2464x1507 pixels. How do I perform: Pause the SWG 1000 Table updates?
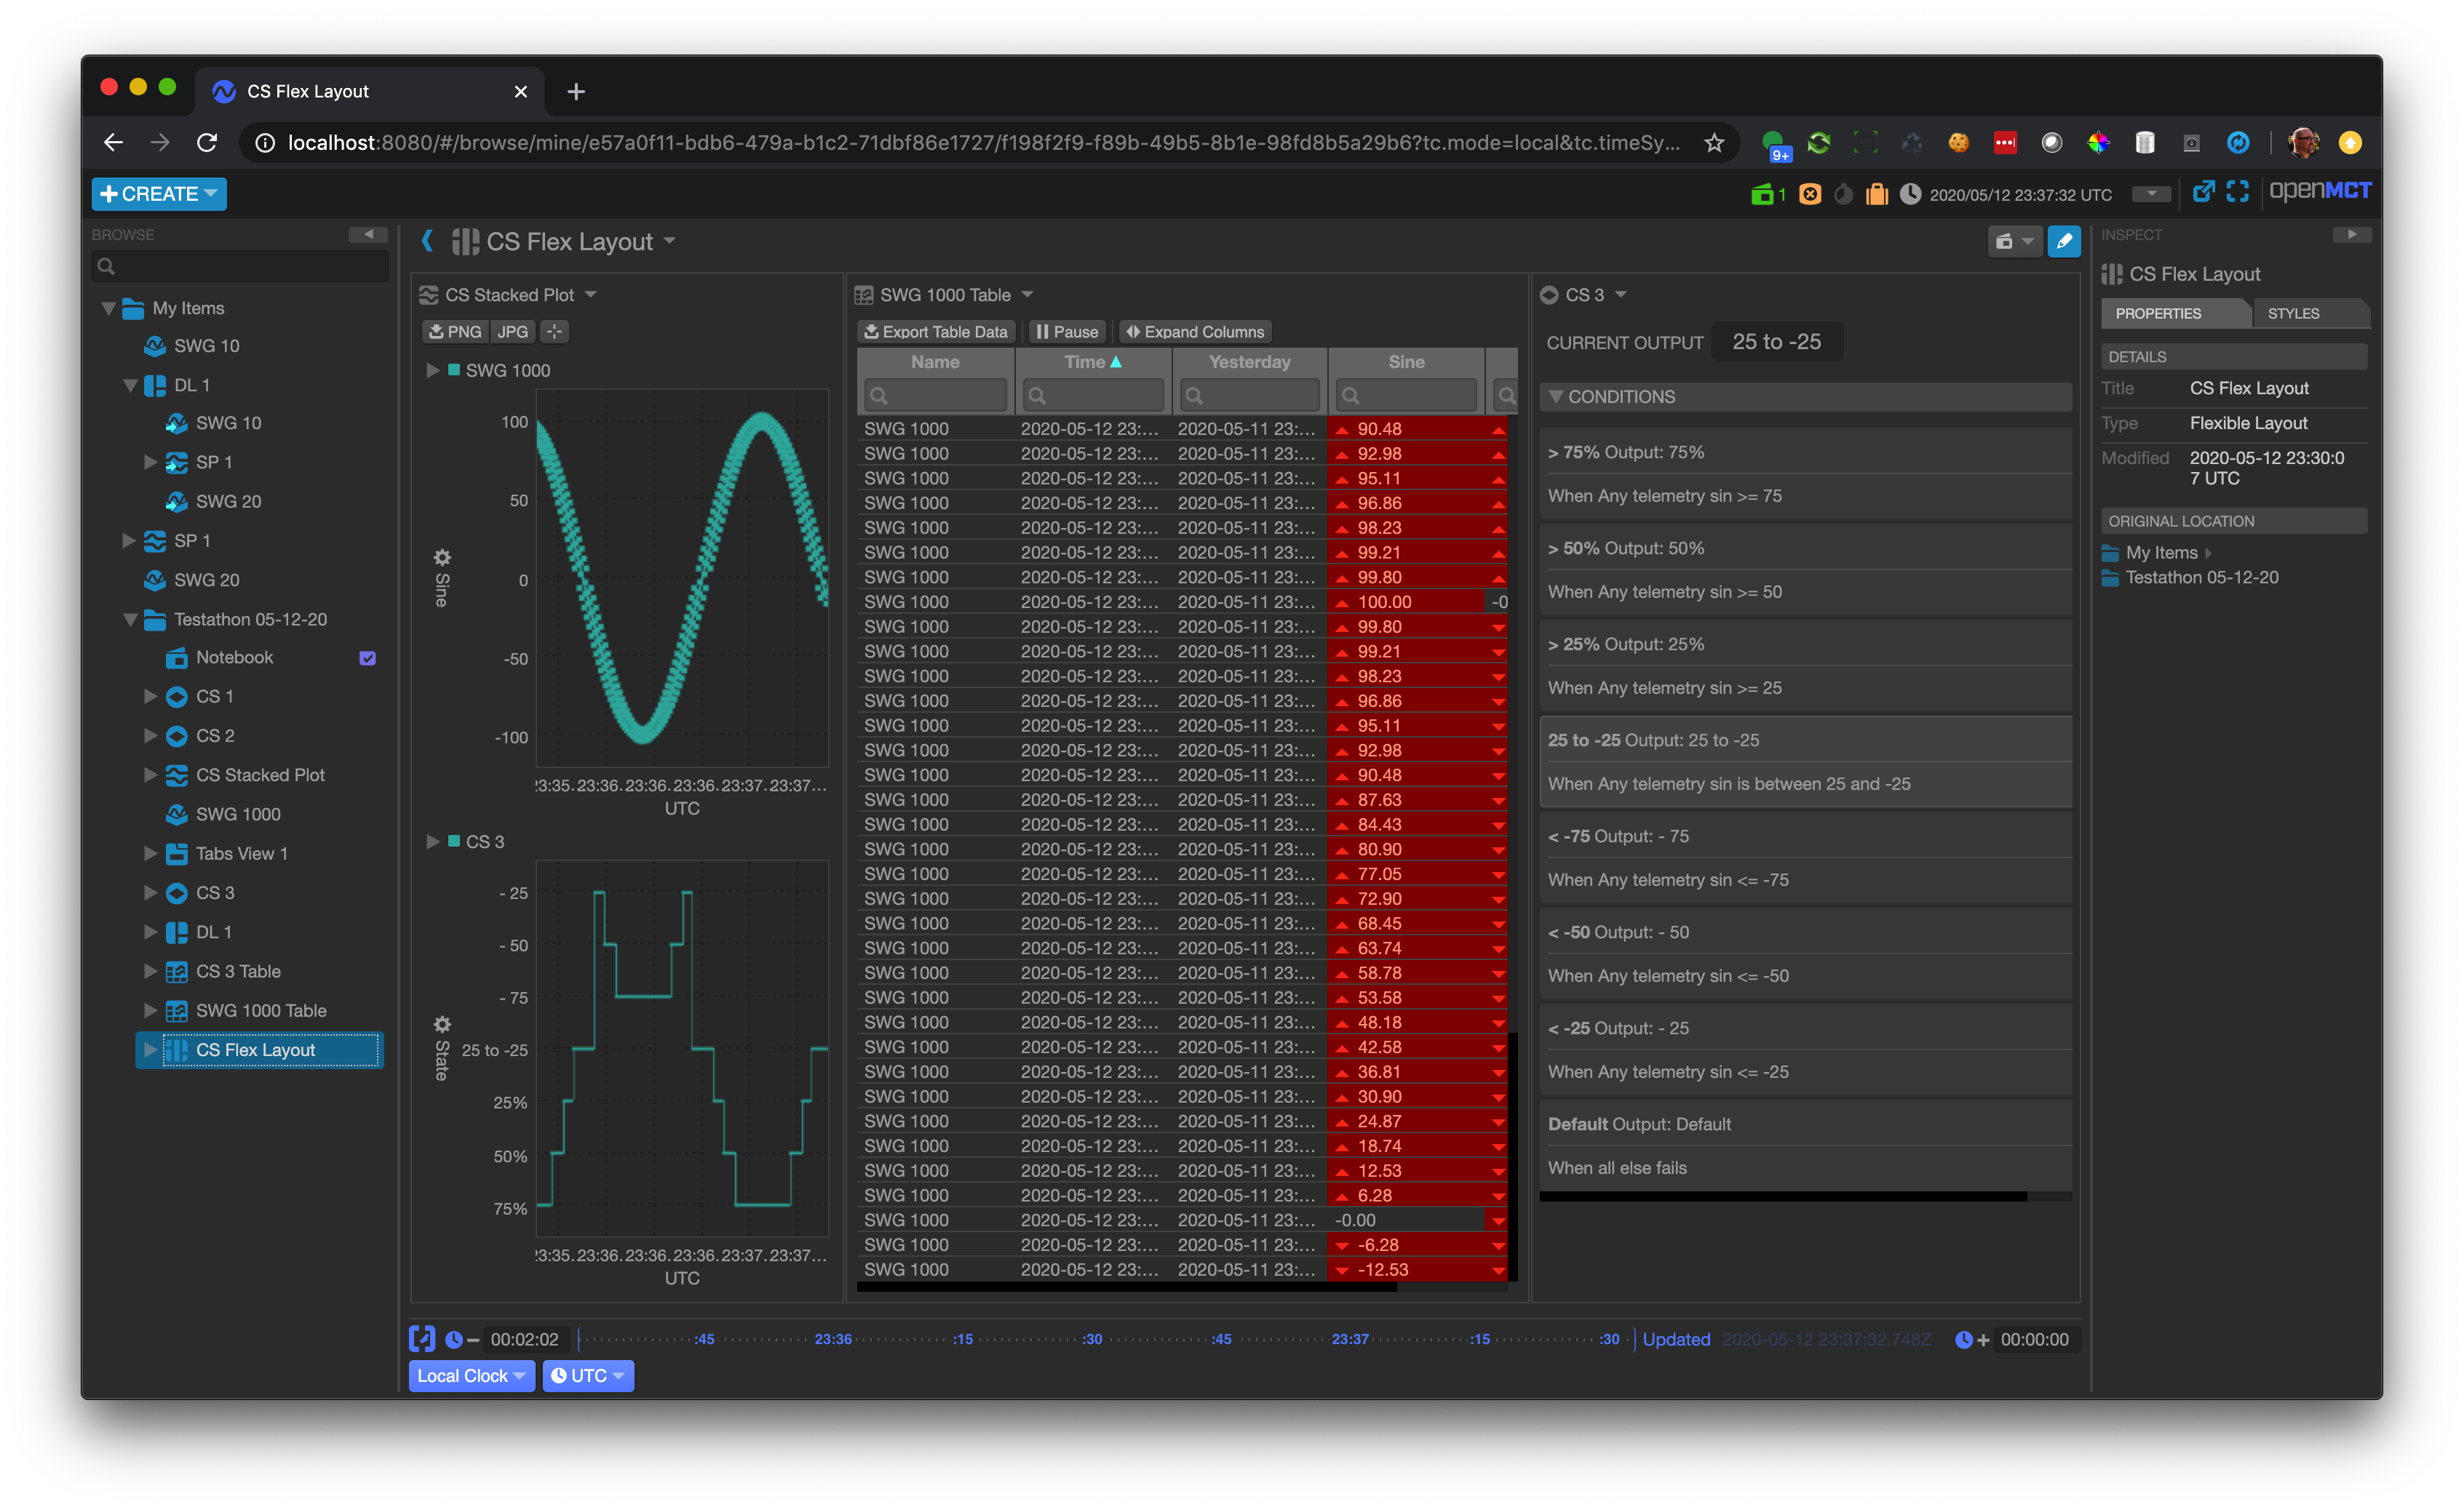click(1066, 331)
